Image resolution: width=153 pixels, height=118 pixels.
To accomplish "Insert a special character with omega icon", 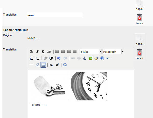I will (65, 65).
